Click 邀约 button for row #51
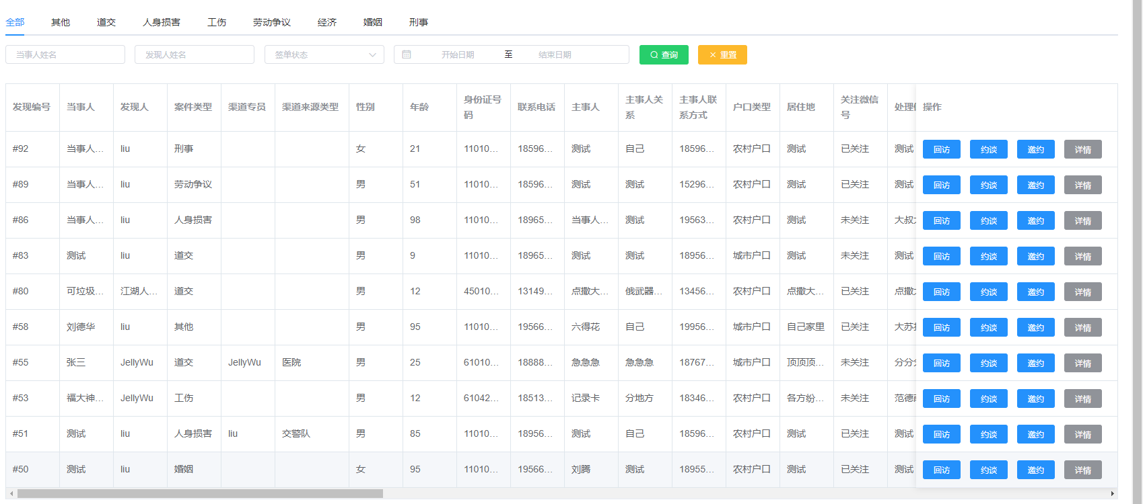1143x504 pixels. pyautogui.click(x=1036, y=434)
